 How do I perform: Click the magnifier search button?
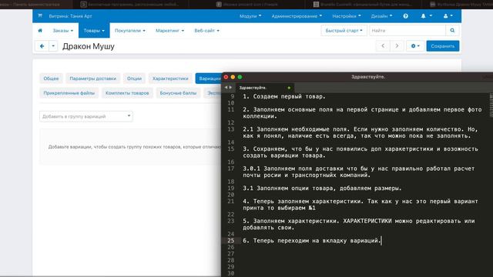452,31
